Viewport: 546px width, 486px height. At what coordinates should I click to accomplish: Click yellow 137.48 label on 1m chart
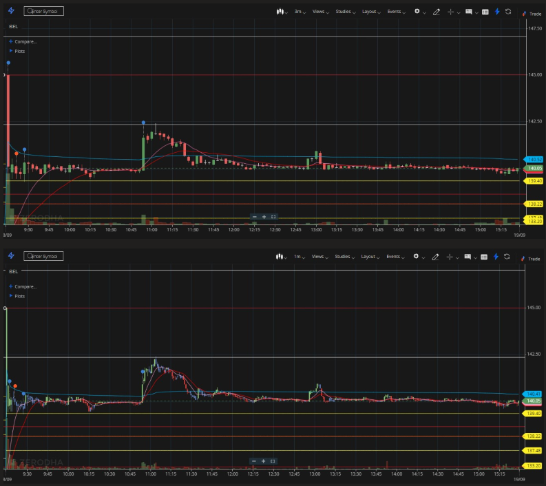click(x=532, y=450)
